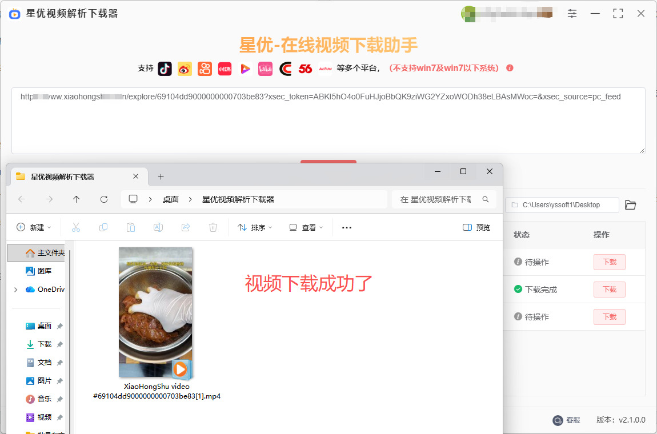Open the 查看 view dropdown
657x434 pixels.
coord(306,227)
